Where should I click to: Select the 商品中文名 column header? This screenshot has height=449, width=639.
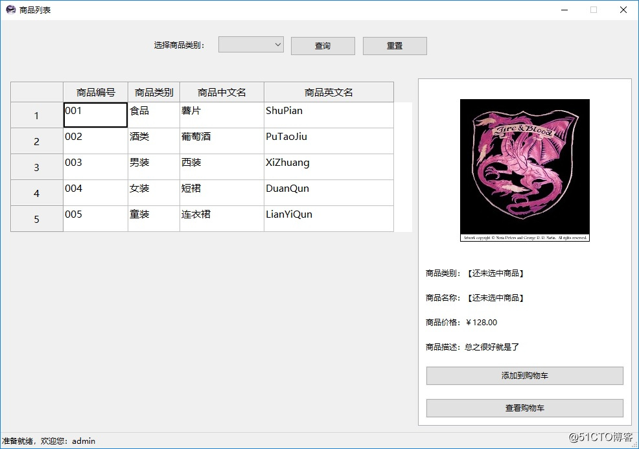point(222,92)
